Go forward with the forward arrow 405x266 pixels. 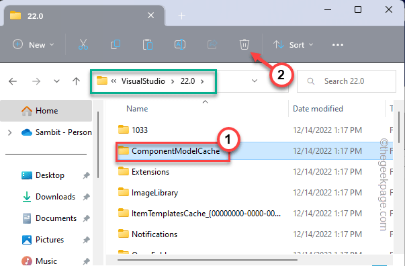(36, 81)
